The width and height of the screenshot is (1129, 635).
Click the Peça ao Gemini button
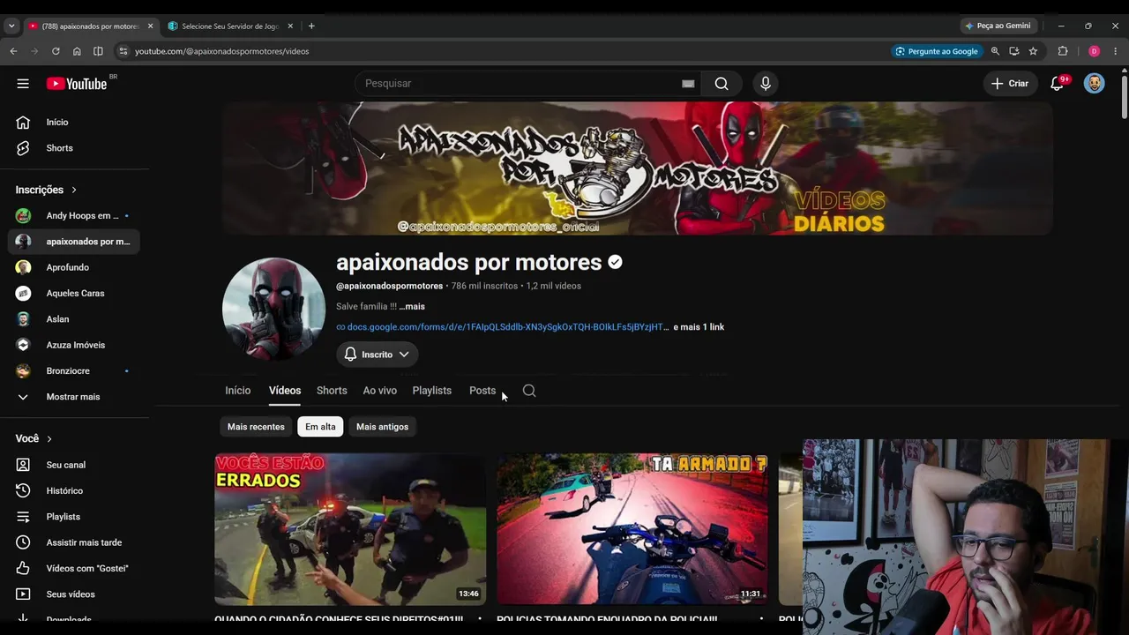(998, 26)
